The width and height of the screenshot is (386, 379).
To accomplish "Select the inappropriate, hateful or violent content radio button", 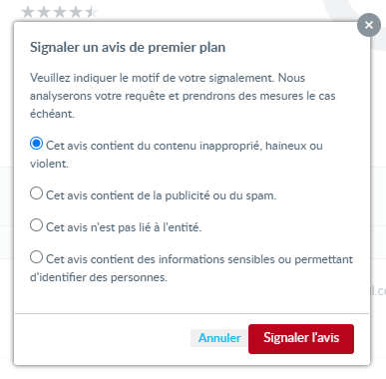I will point(36,144).
